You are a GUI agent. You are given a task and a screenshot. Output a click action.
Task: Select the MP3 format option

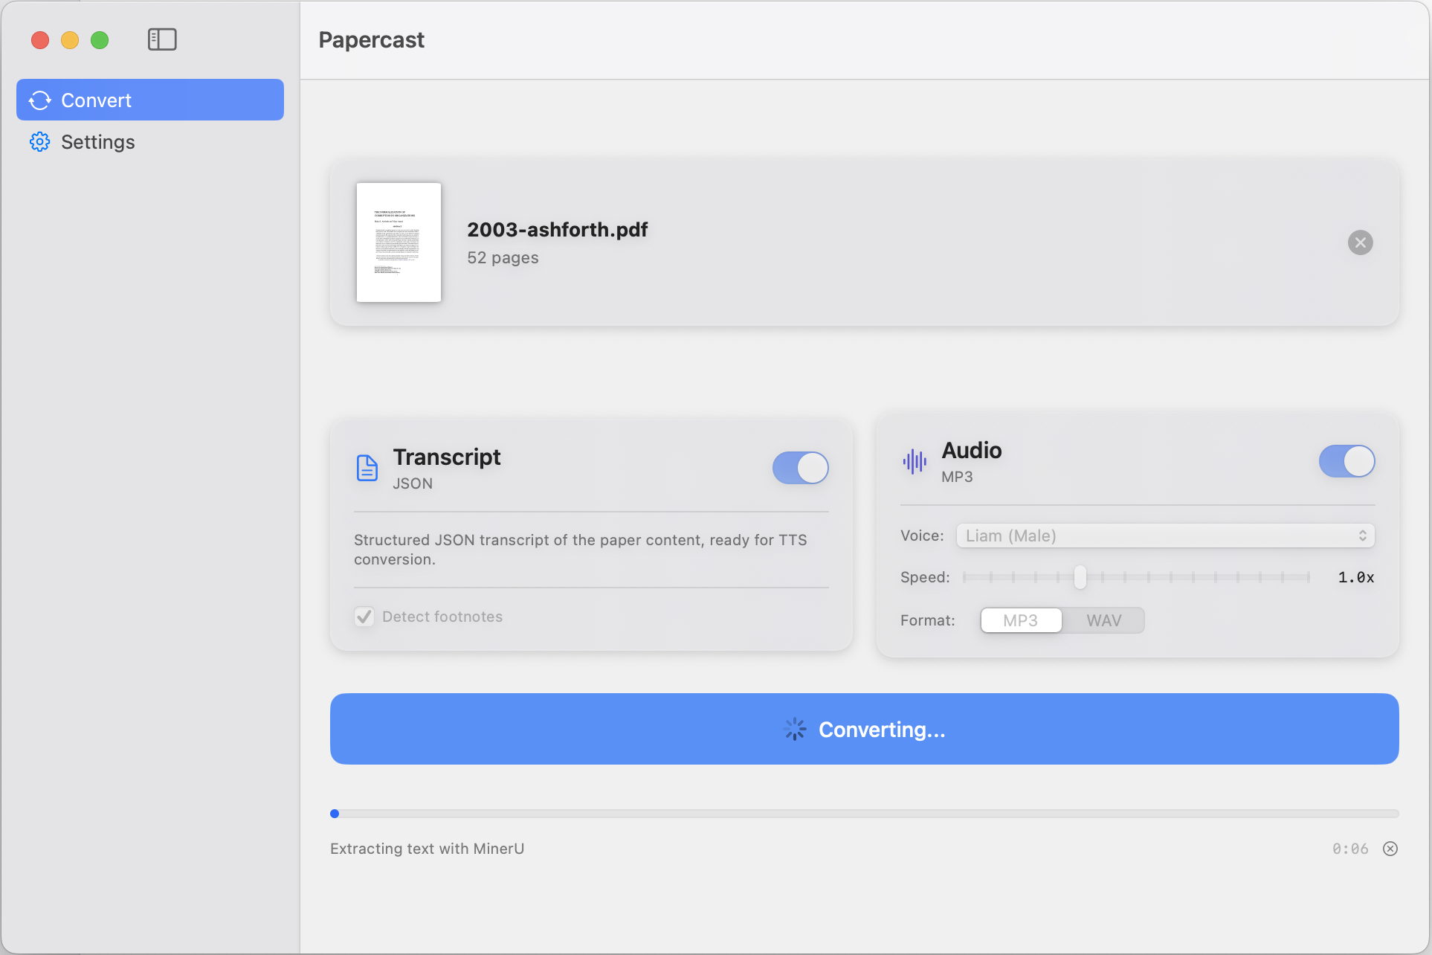click(1020, 620)
